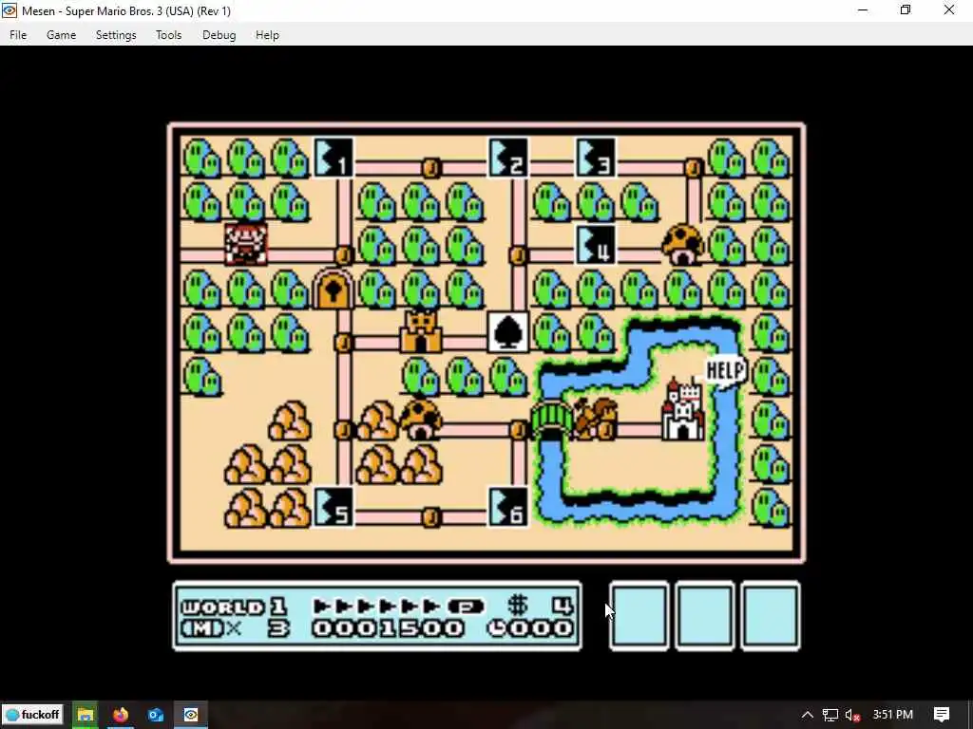Restore down the Mesen window
This screenshot has width=973, height=729.
pyautogui.click(x=906, y=10)
